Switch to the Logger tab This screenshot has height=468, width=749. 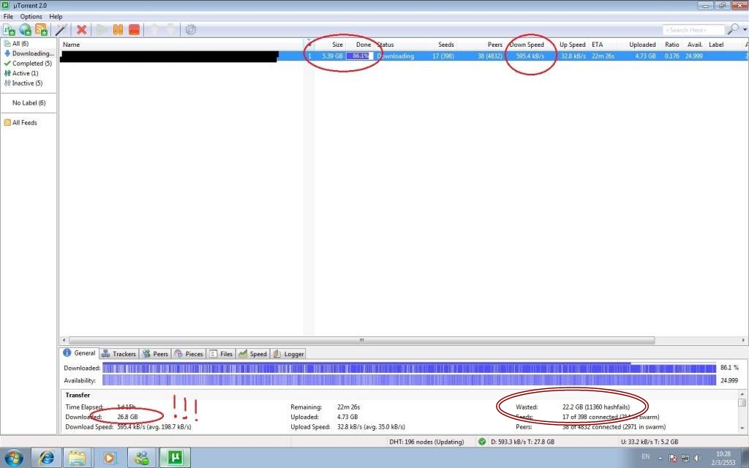288,354
